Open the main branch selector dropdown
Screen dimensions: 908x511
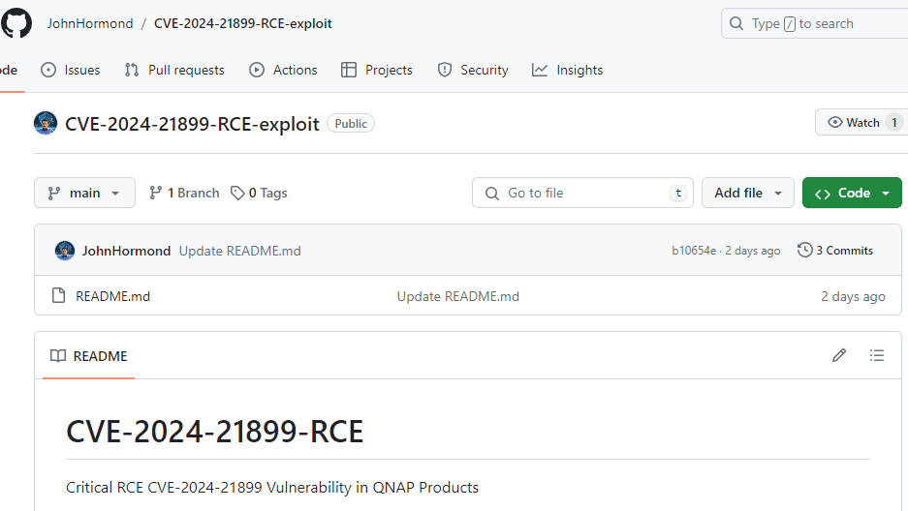(x=84, y=193)
